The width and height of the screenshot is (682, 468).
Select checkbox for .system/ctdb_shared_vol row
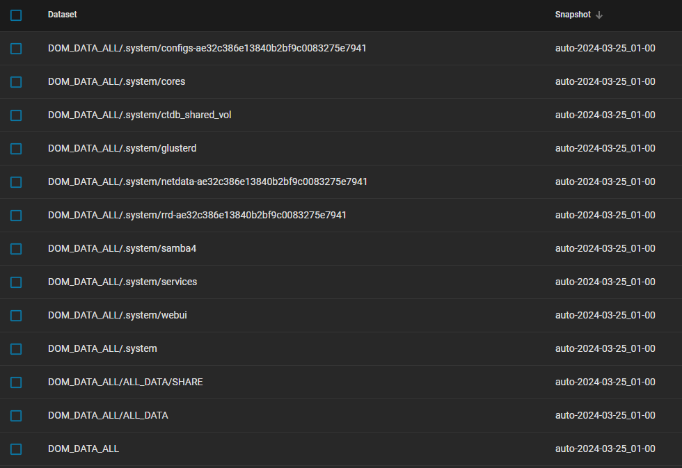pos(16,115)
